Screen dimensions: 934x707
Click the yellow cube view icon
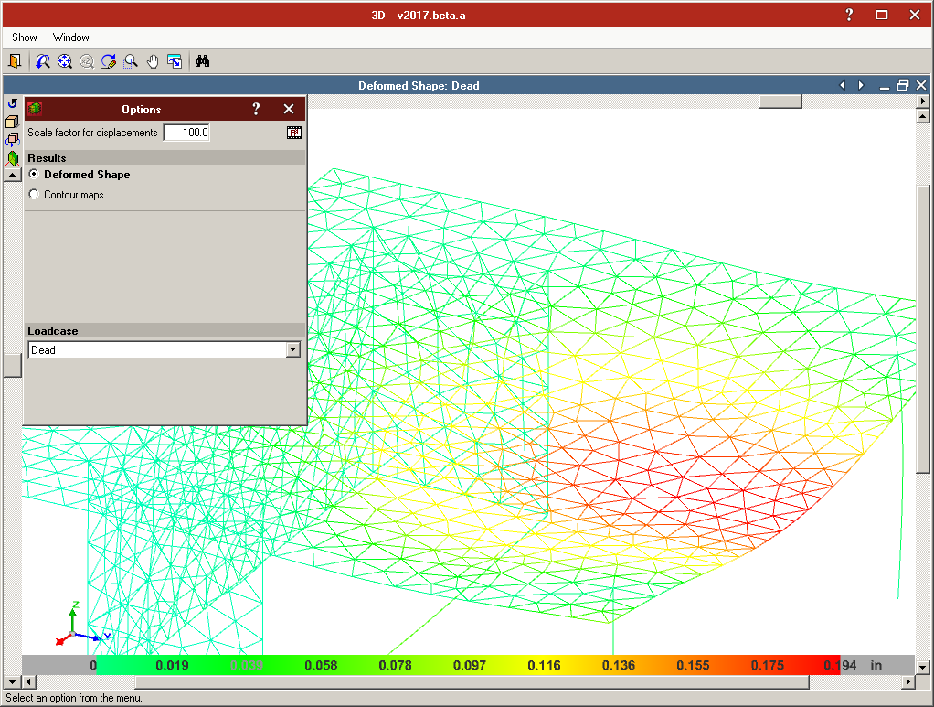[12, 122]
